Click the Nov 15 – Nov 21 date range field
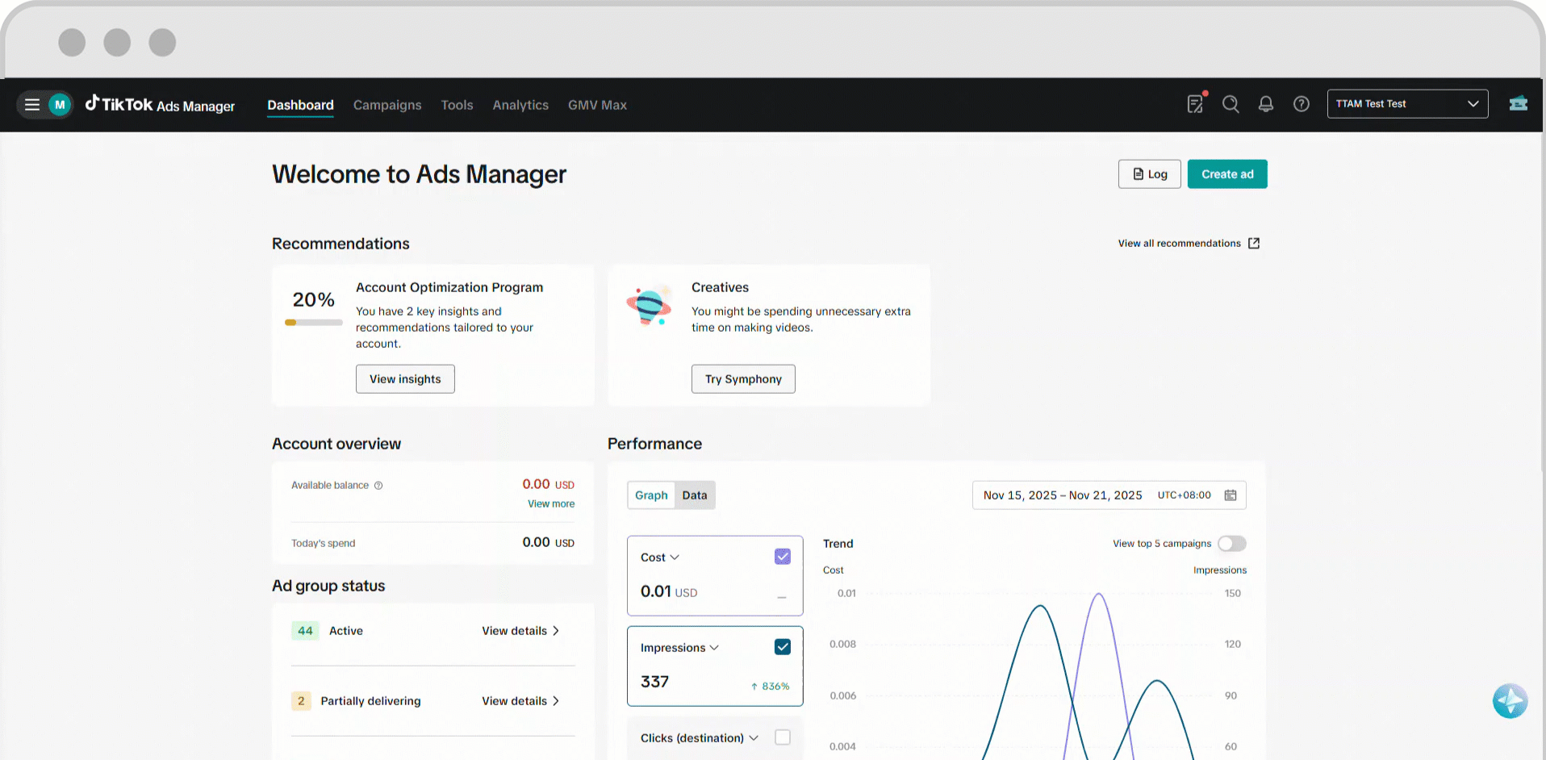The width and height of the screenshot is (1546, 760). (1062, 495)
